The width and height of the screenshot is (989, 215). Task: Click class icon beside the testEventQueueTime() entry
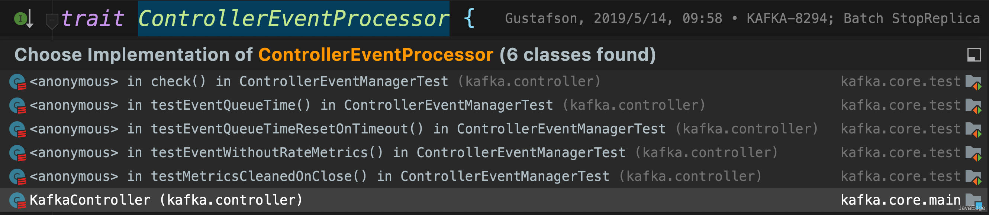17,106
